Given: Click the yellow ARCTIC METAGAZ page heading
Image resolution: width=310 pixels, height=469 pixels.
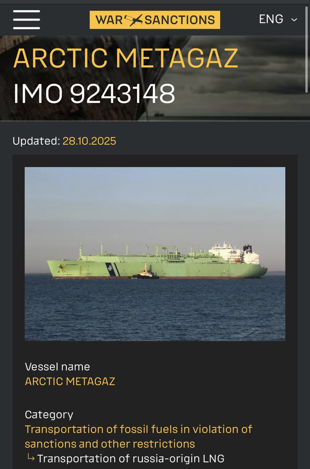Looking at the screenshot, I should pos(126,58).
